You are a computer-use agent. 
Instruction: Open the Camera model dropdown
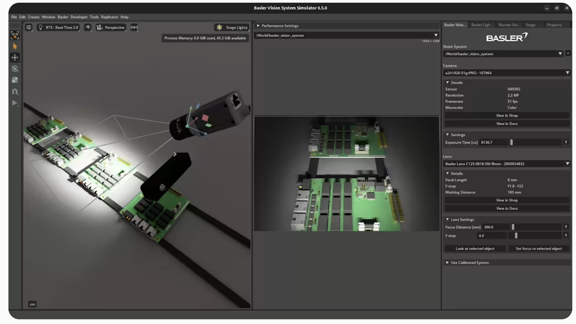coord(507,73)
